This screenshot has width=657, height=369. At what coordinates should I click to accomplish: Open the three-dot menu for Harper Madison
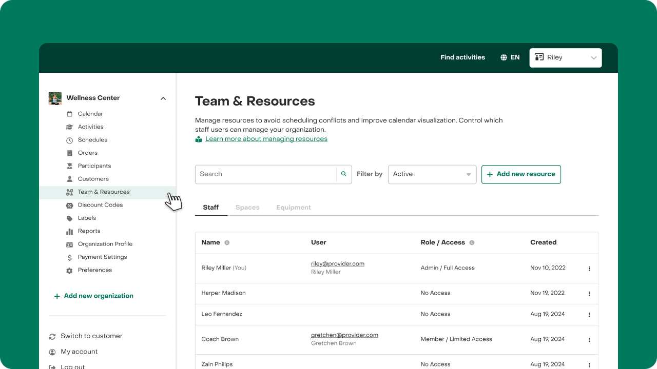pos(589,294)
